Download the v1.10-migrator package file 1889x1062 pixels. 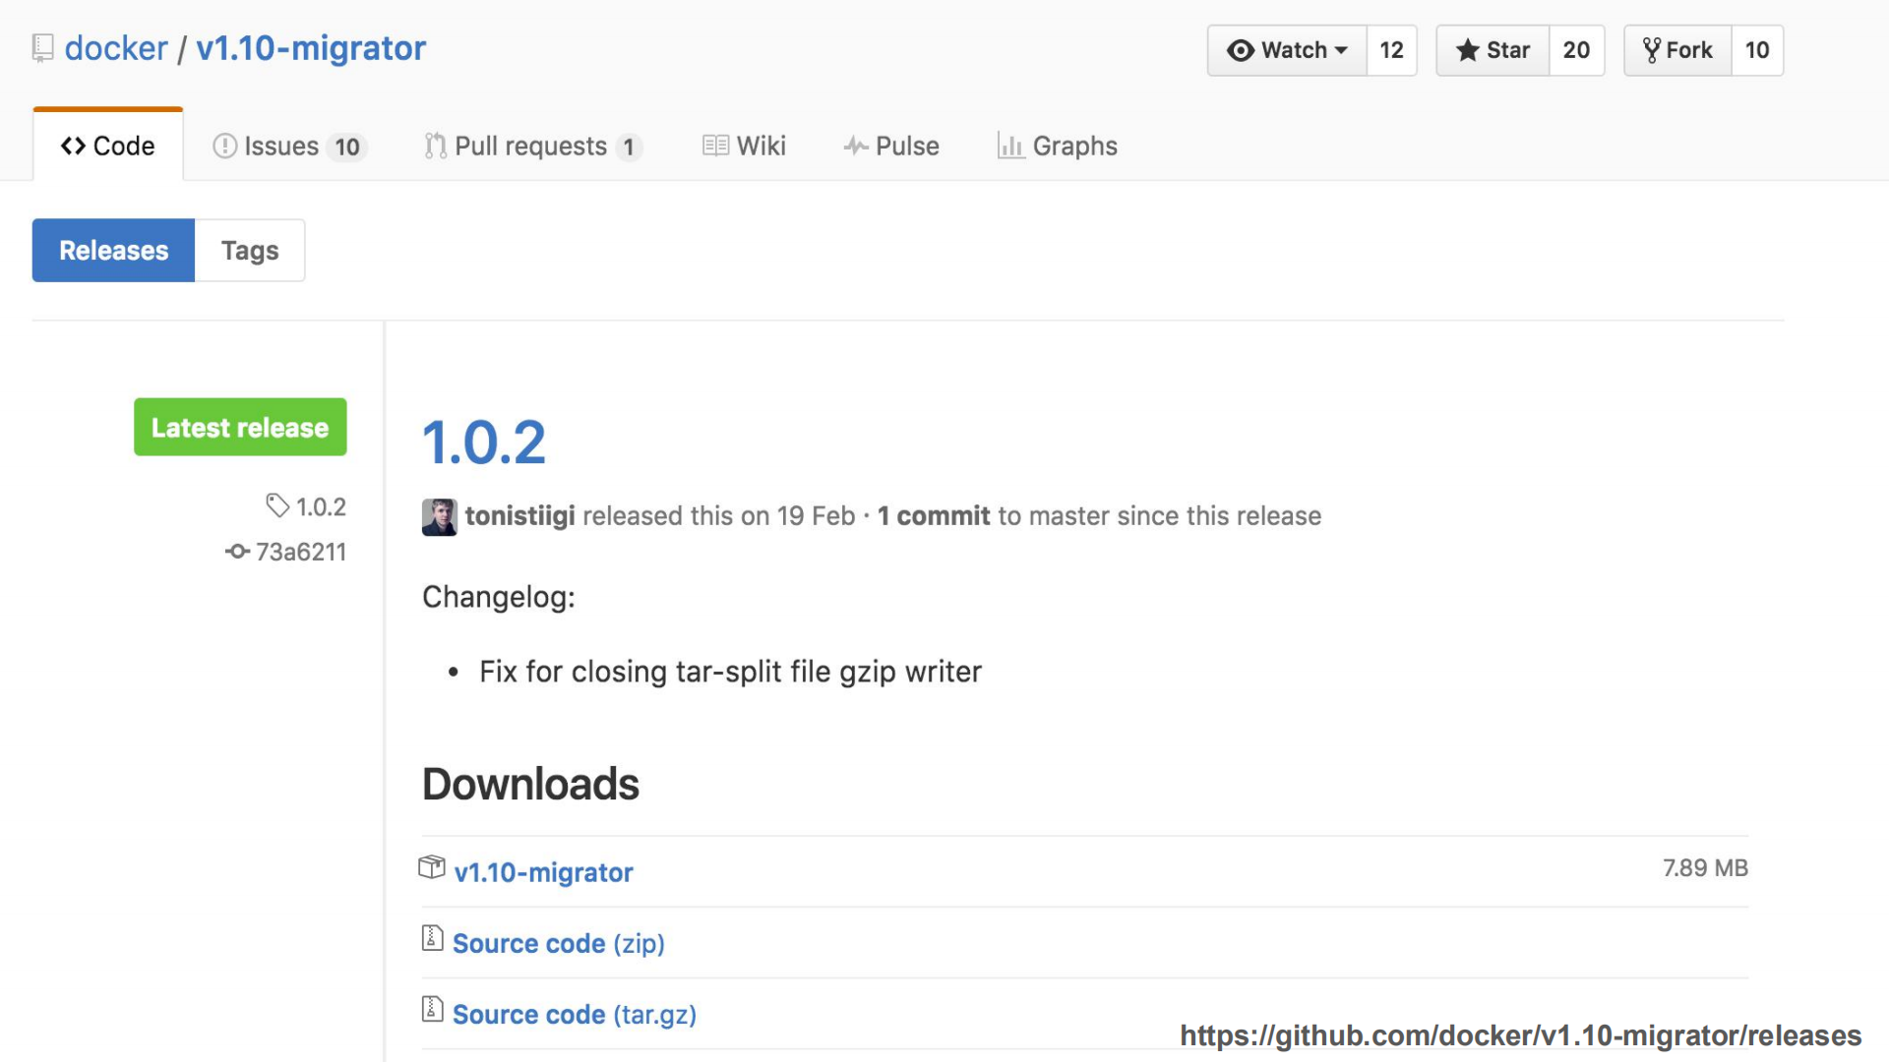point(543,872)
